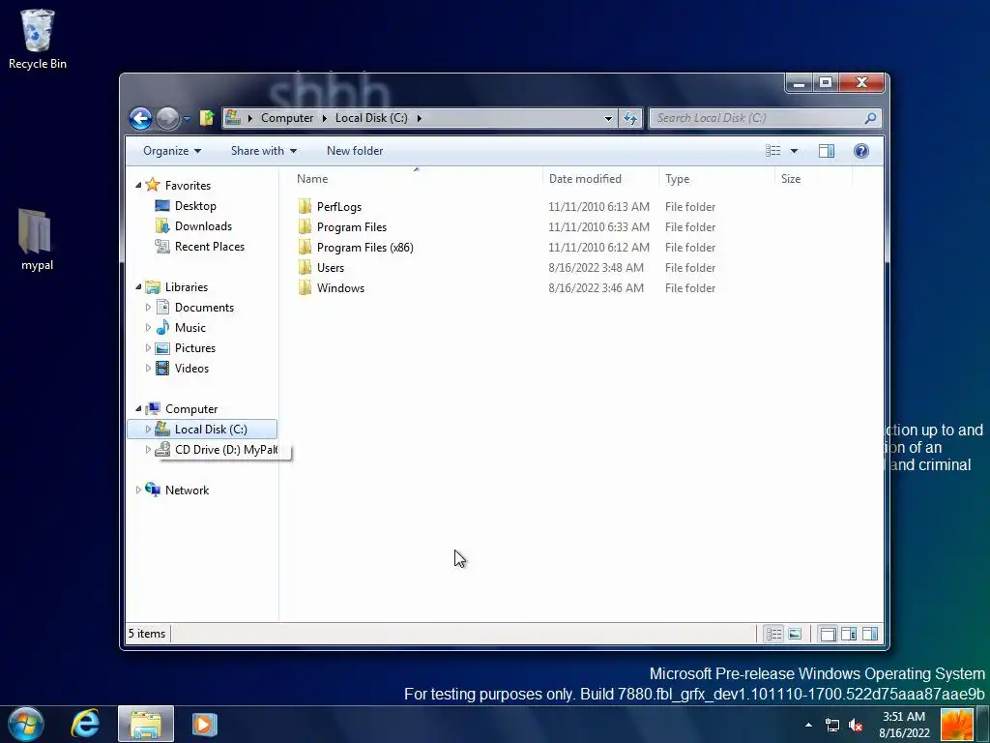Expand the arrow before Computer in breadcrumb
Screen dimensions: 990x743
[x=250, y=118]
